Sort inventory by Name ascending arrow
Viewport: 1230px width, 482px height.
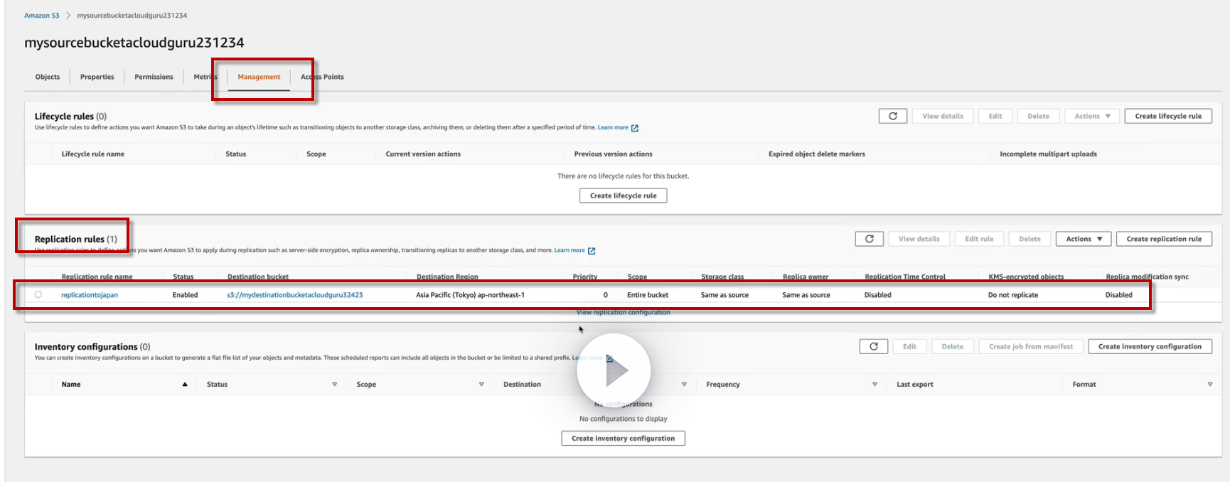(x=185, y=385)
